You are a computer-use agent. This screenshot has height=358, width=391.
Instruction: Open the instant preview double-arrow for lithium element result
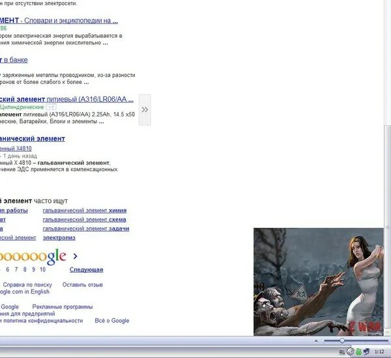[x=145, y=109]
